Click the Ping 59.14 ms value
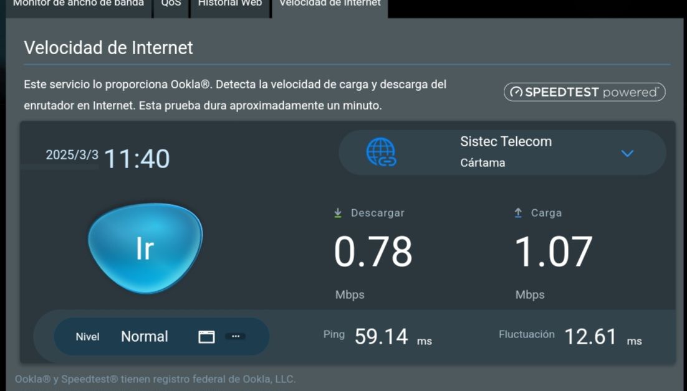 pyautogui.click(x=381, y=336)
